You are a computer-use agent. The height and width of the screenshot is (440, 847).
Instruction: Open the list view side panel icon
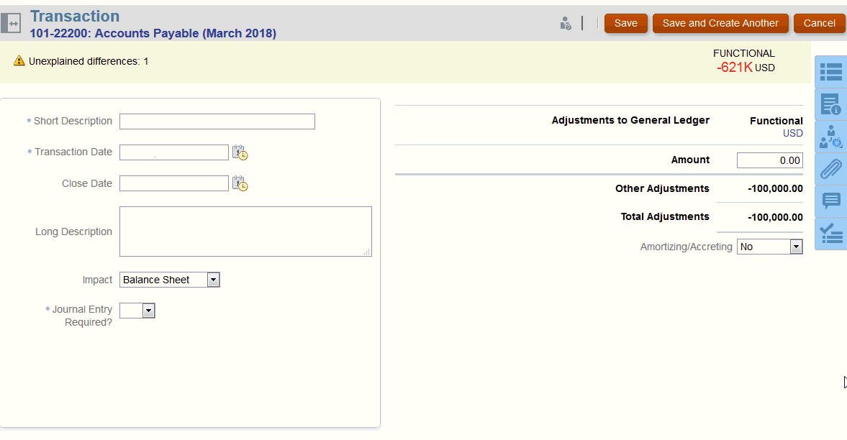pos(831,71)
